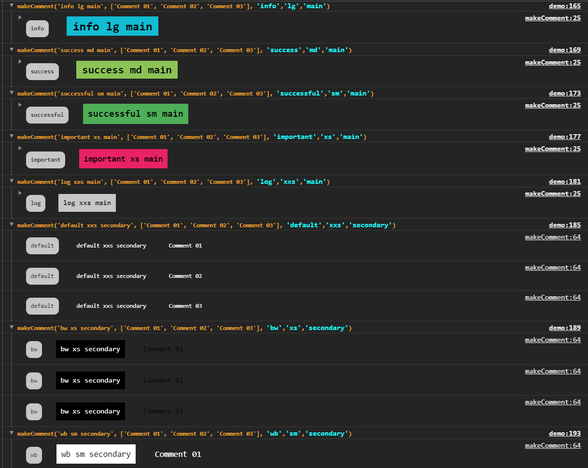The image size is (588, 468).
Task: Click the gray 'successful' badge
Action: point(47,115)
